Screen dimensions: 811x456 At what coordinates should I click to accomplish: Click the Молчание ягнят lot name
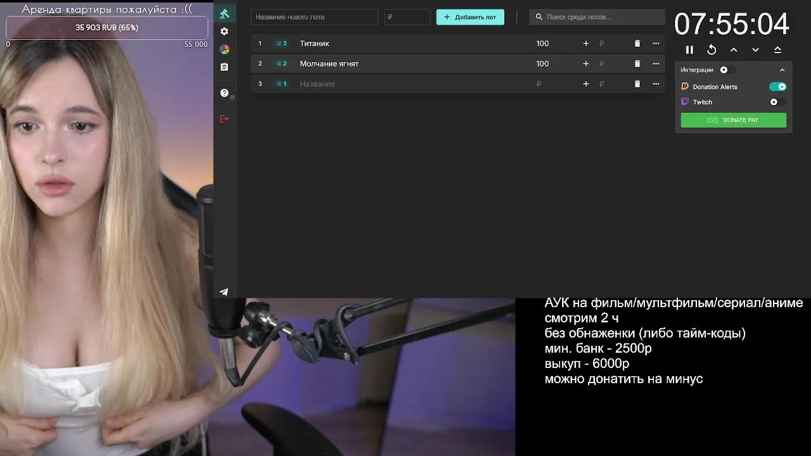tap(329, 64)
